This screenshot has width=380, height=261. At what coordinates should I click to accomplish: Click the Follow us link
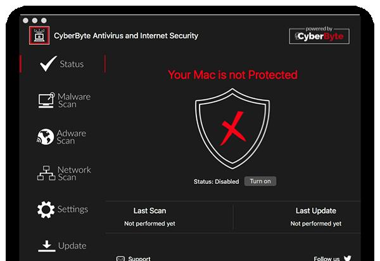point(327,258)
